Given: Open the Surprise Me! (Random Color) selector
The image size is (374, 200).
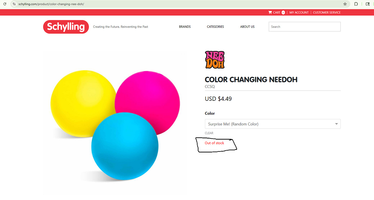Looking at the screenshot, I should [273, 124].
